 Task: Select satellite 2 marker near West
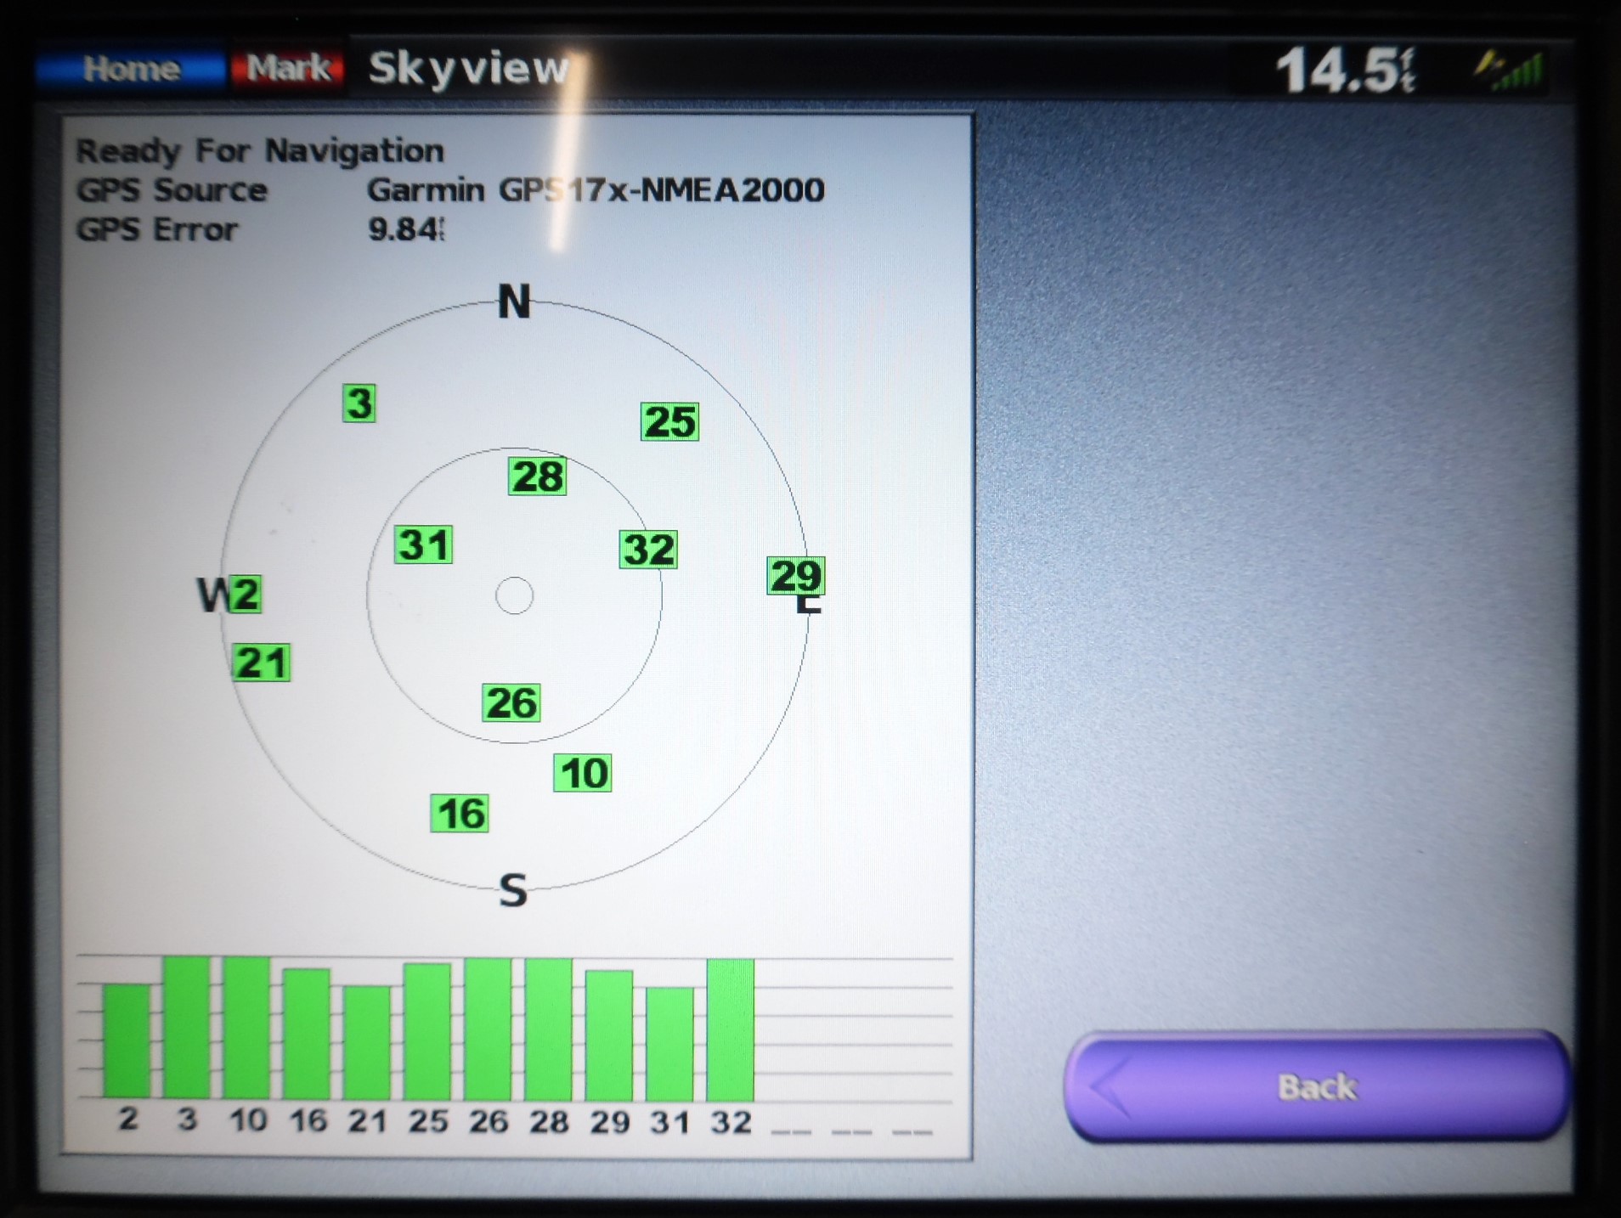click(245, 594)
